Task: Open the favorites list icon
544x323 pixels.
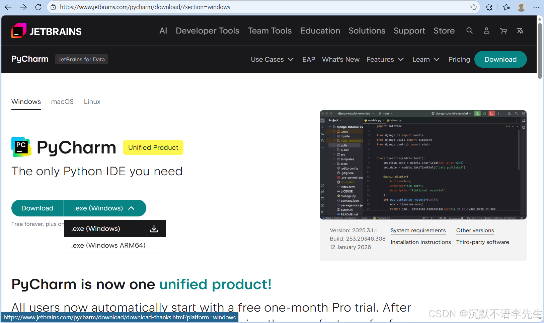Action: pos(506,7)
